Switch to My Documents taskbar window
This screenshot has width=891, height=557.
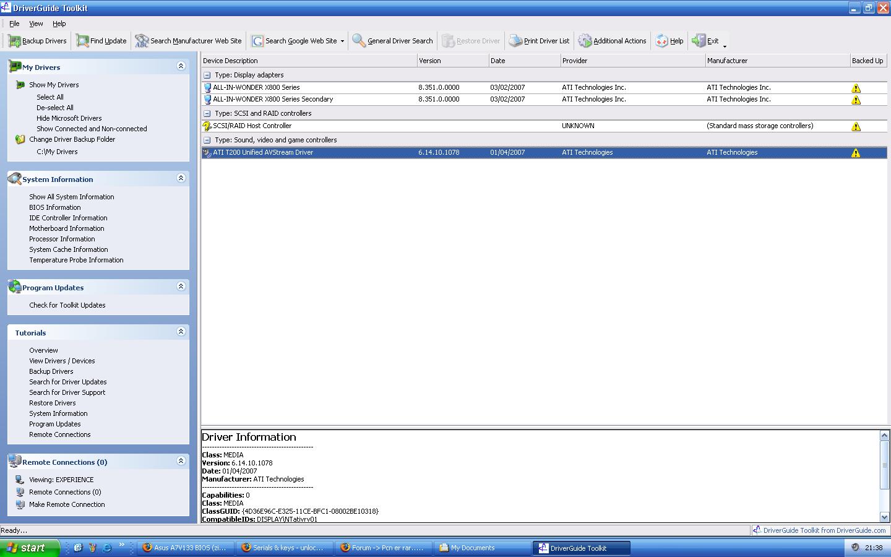[482, 548]
